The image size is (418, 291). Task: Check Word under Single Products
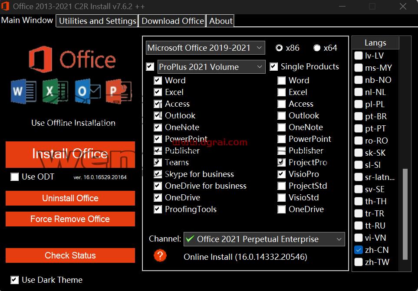click(x=282, y=80)
